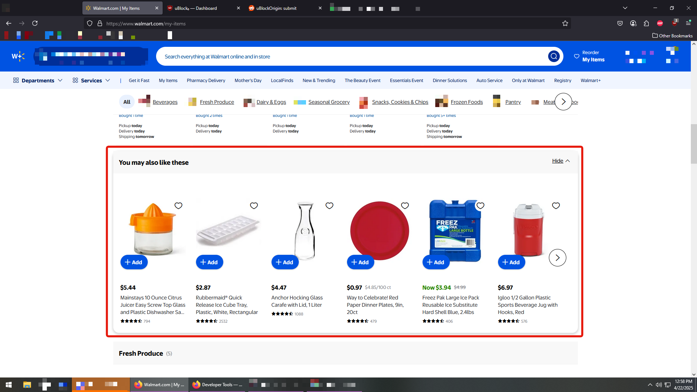The width and height of the screenshot is (697, 392).
Task: Favorite the Anchor Hocking Carafe heart
Action: tap(329, 206)
